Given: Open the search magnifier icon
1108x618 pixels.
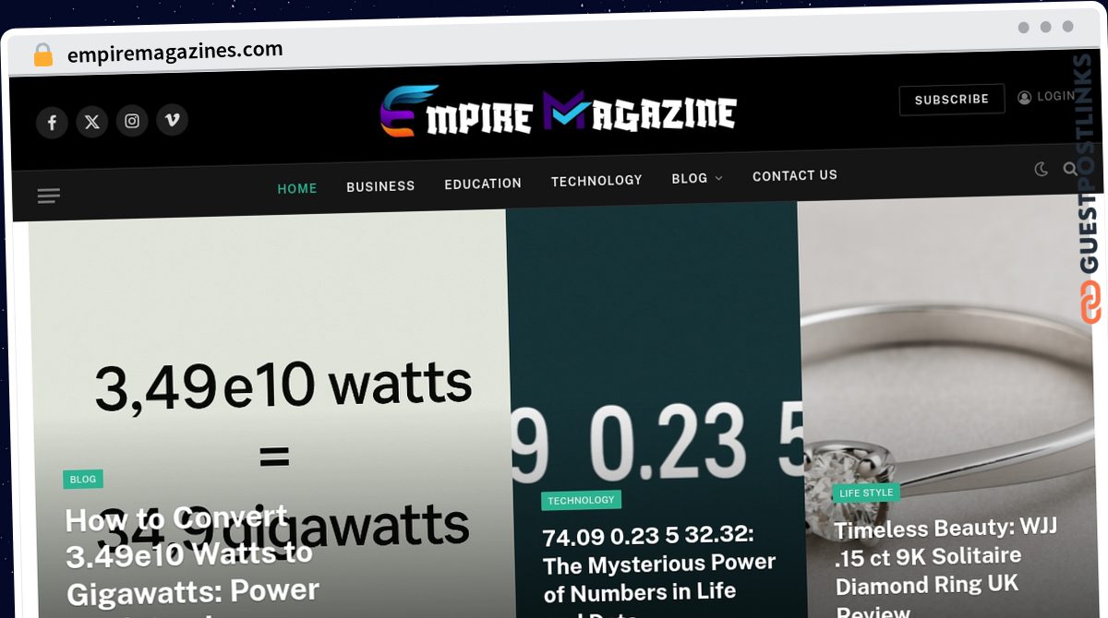Looking at the screenshot, I should [1070, 169].
